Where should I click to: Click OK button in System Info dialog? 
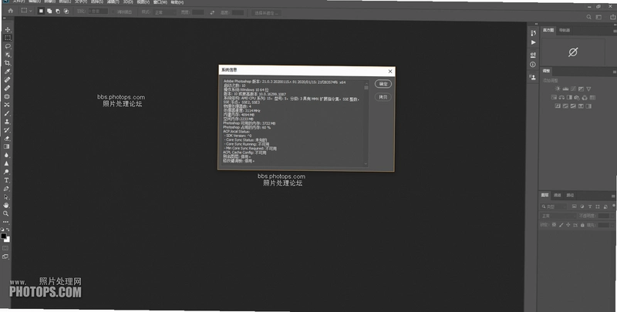(x=383, y=84)
